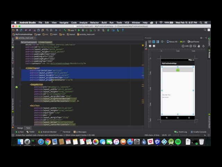Click the Copy toolbar icon

click(39, 30)
